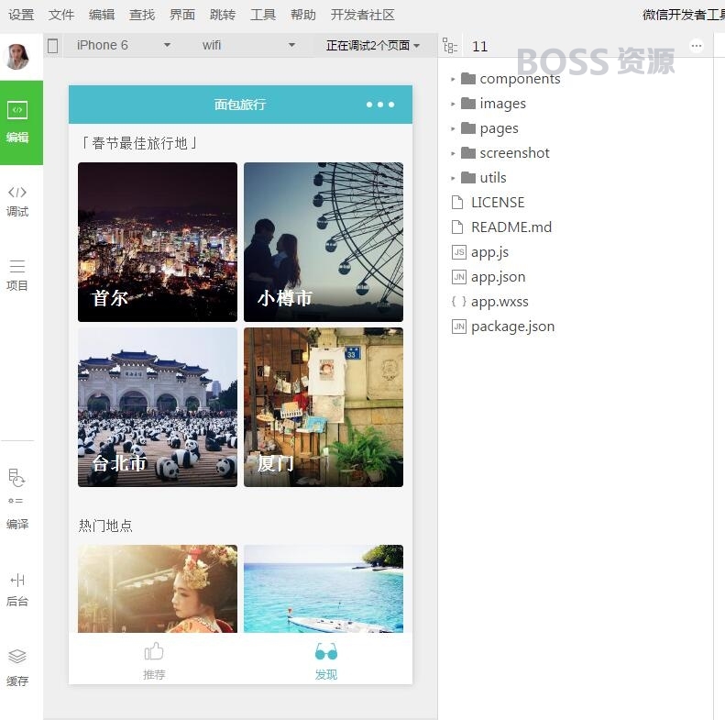Viewport: 725px width, 720px height.
Task: Open the 厦门 destination card
Action: [x=324, y=407]
